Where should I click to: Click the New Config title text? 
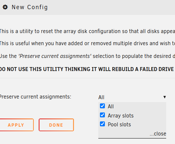click(x=30, y=7)
